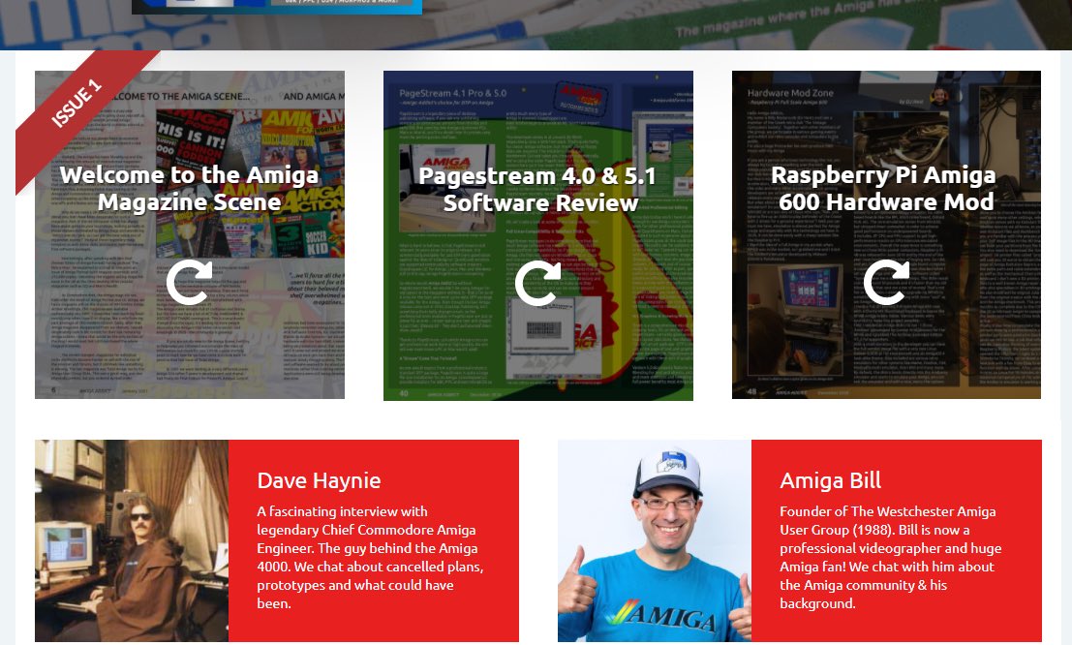Screen dimensions: 1072x645
Task: Open Pagestream 4.0 & 5.1 Software Review
Action: pyautogui.click(x=538, y=189)
